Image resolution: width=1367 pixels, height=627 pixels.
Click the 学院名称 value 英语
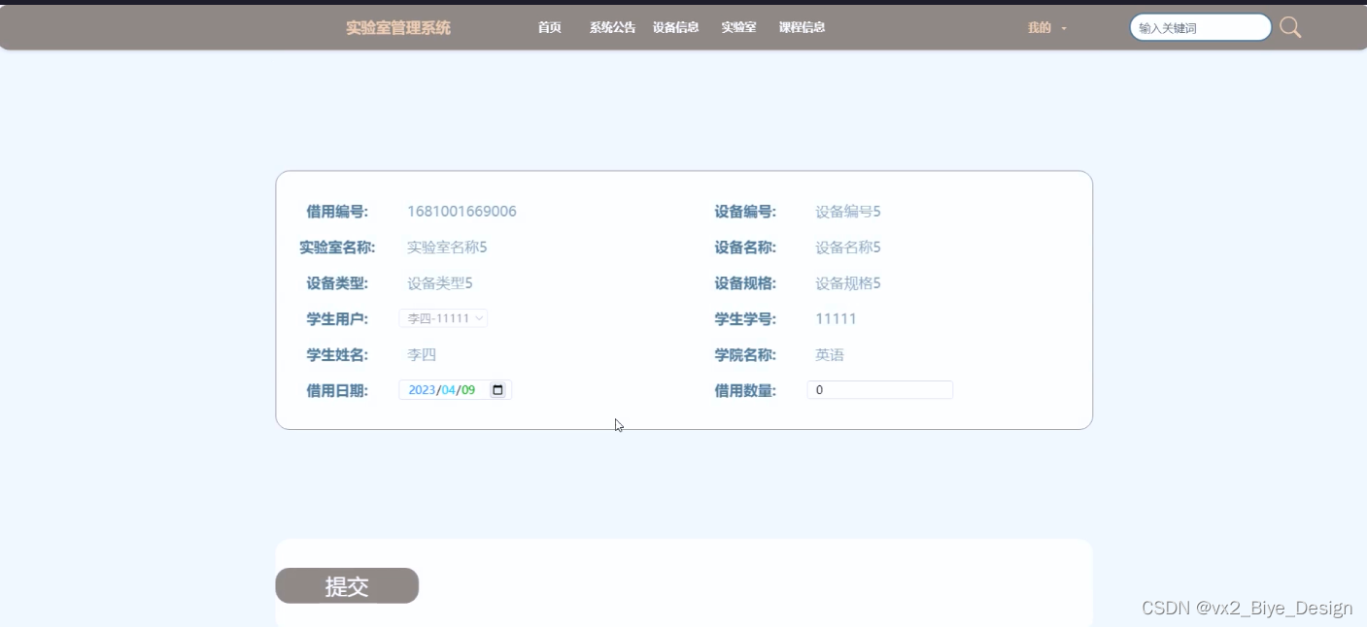[x=830, y=355]
